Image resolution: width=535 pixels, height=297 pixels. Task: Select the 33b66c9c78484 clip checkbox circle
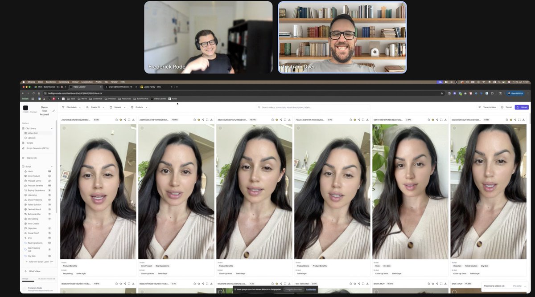[142, 128]
